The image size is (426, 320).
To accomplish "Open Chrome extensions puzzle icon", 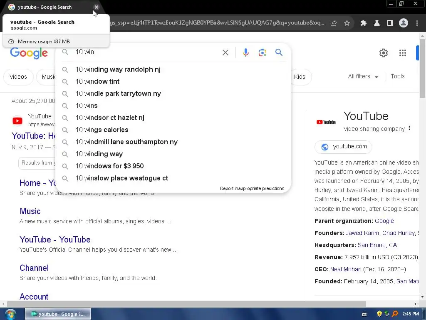I will (364, 23).
